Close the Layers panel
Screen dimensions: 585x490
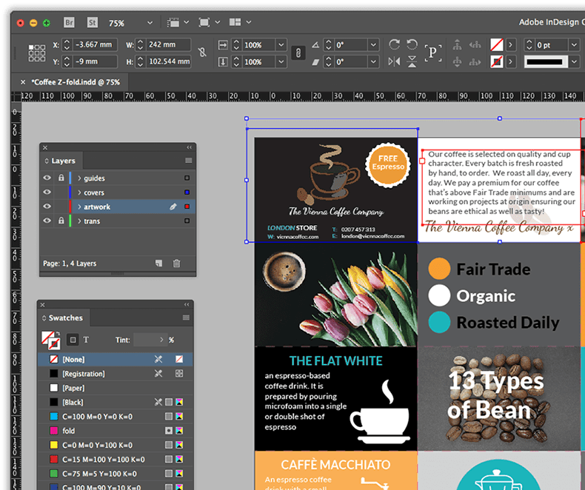pos(44,148)
